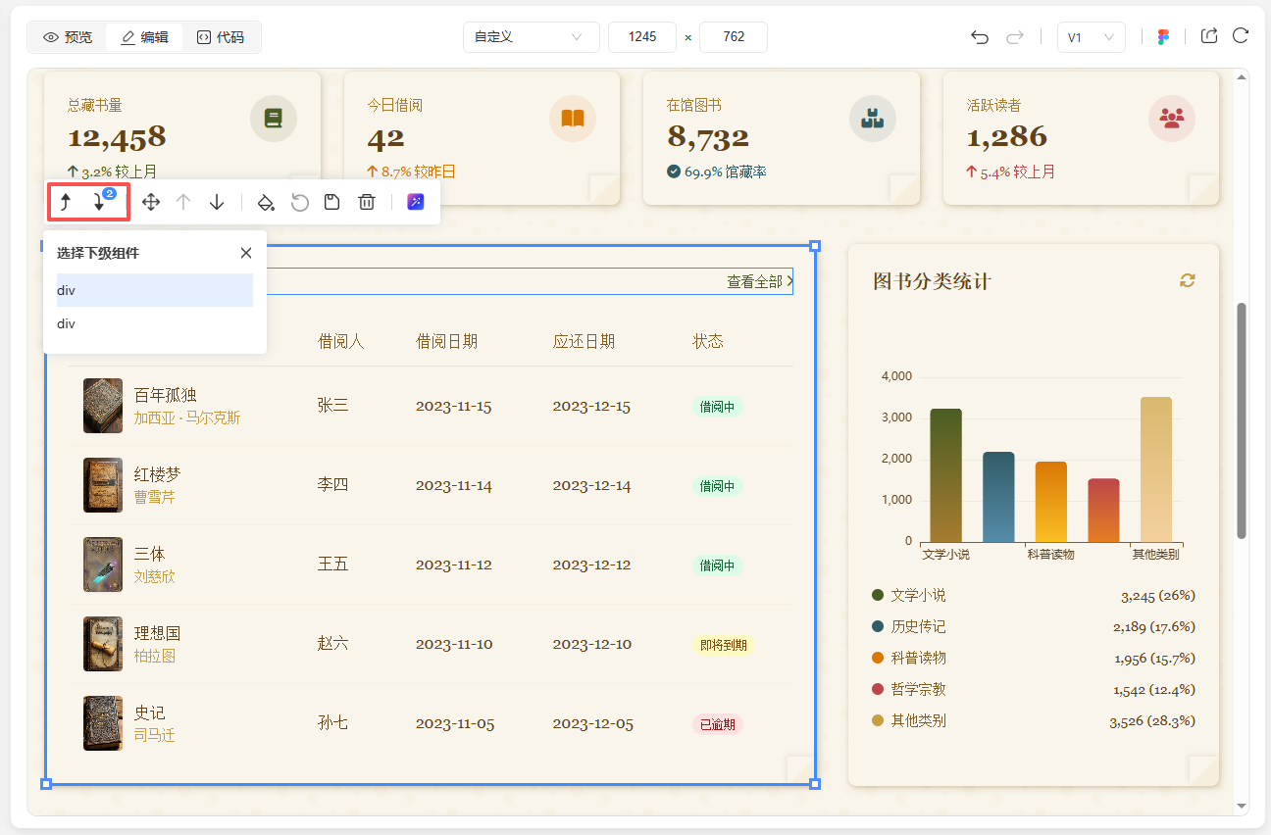1271x835 pixels.
Task: Click the undo arrow in top bar
Action: (x=979, y=37)
